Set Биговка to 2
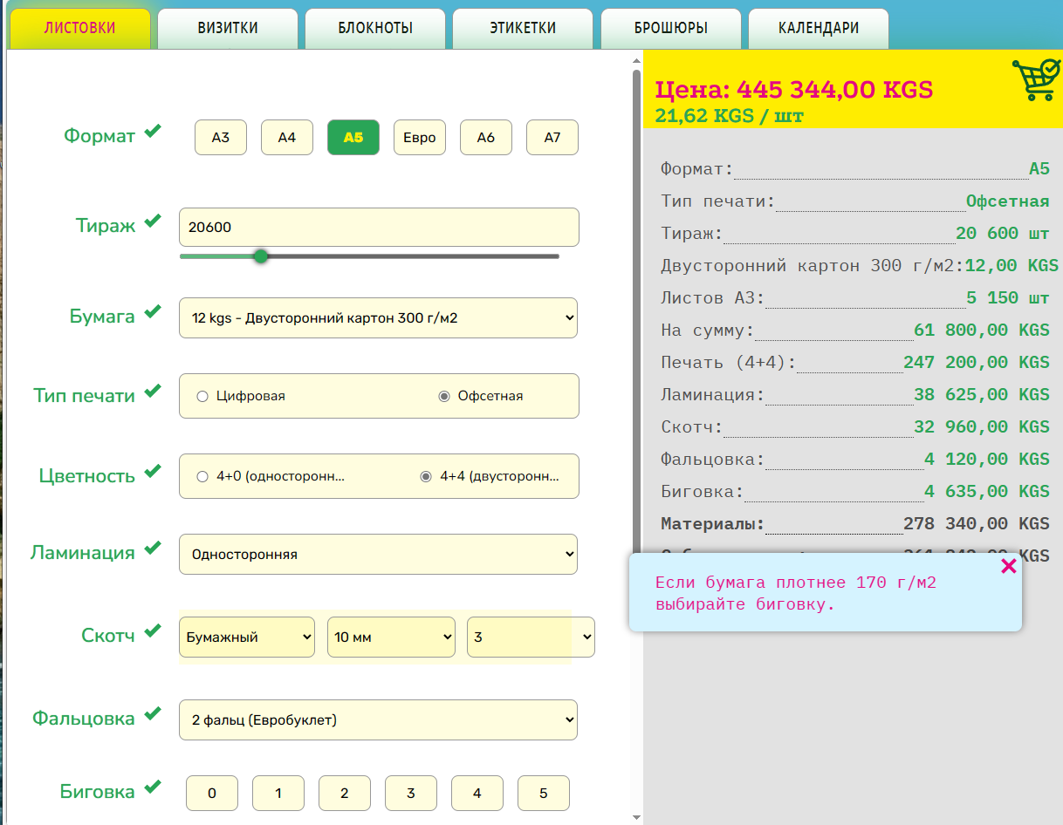 pyautogui.click(x=345, y=794)
